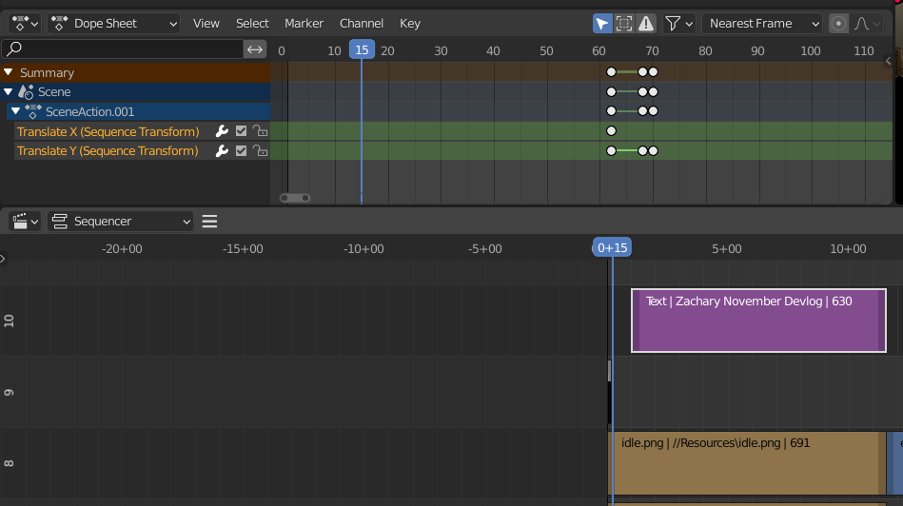Lock the Translate Y channel
This screenshot has width=903, height=506.
click(x=261, y=151)
